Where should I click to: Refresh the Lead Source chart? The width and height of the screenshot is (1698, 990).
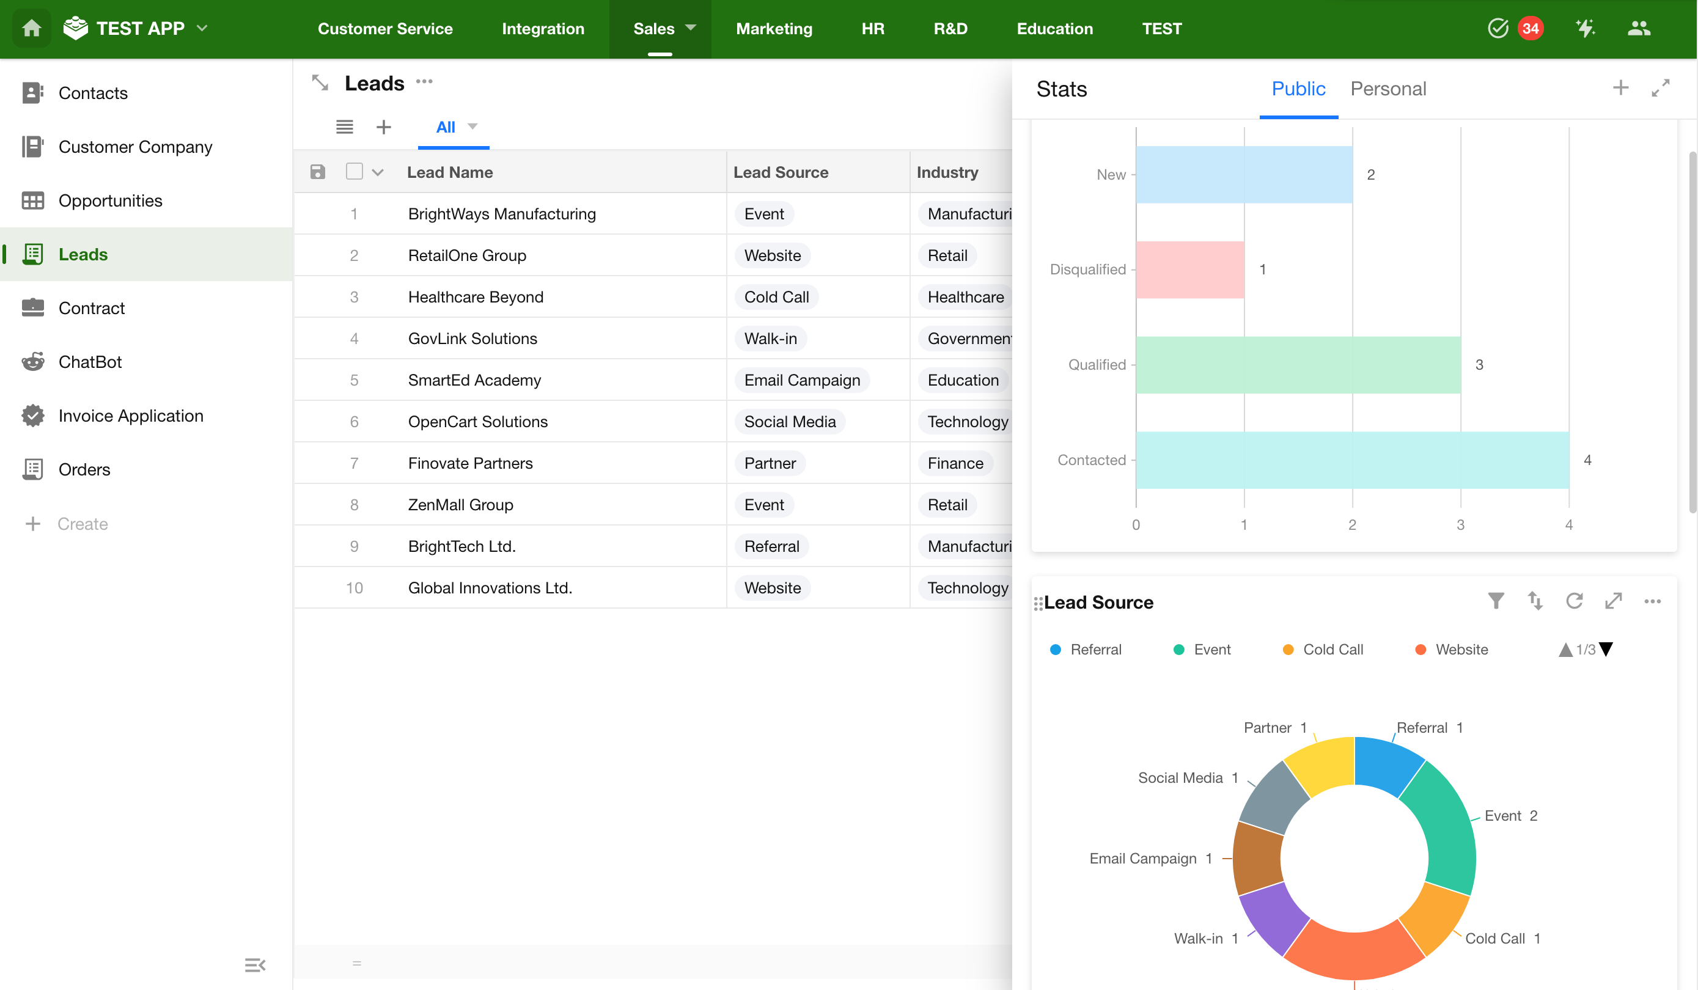[1574, 601]
